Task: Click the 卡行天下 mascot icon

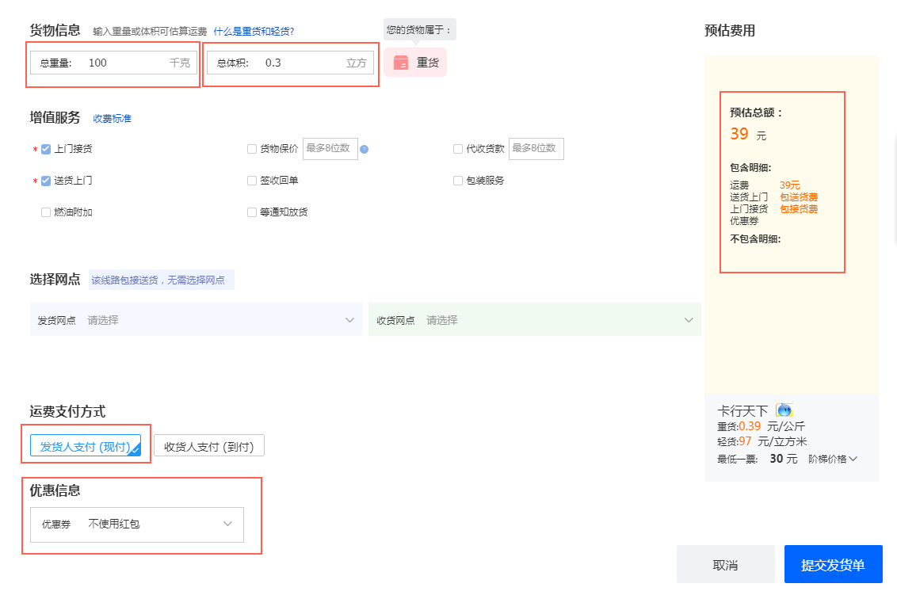Action: pyautogui.click(x=784, y=410)
